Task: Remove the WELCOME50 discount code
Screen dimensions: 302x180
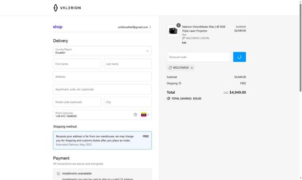Action: (192, 68)
